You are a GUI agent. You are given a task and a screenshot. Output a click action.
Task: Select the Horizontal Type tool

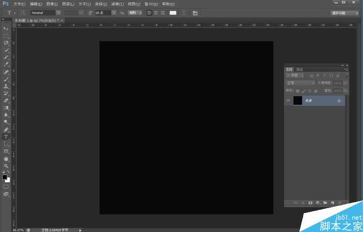[6, 137]
